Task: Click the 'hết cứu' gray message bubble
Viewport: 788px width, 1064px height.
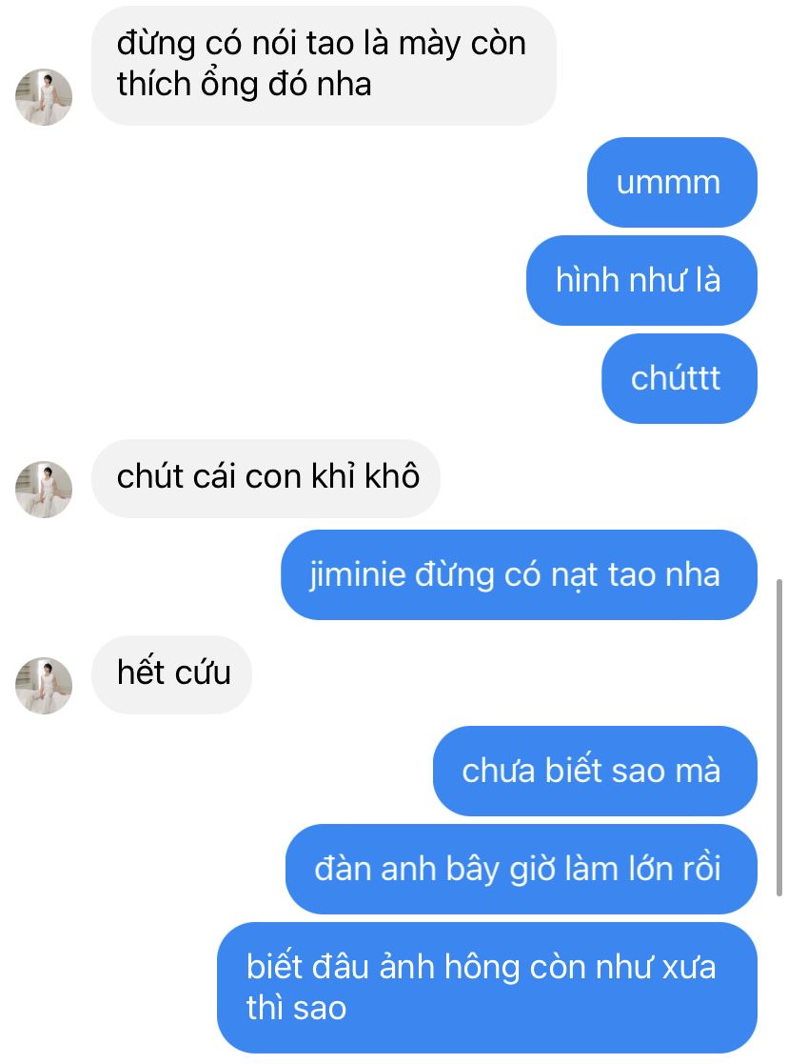Action: pyautogui.click(x=171, y=674)
